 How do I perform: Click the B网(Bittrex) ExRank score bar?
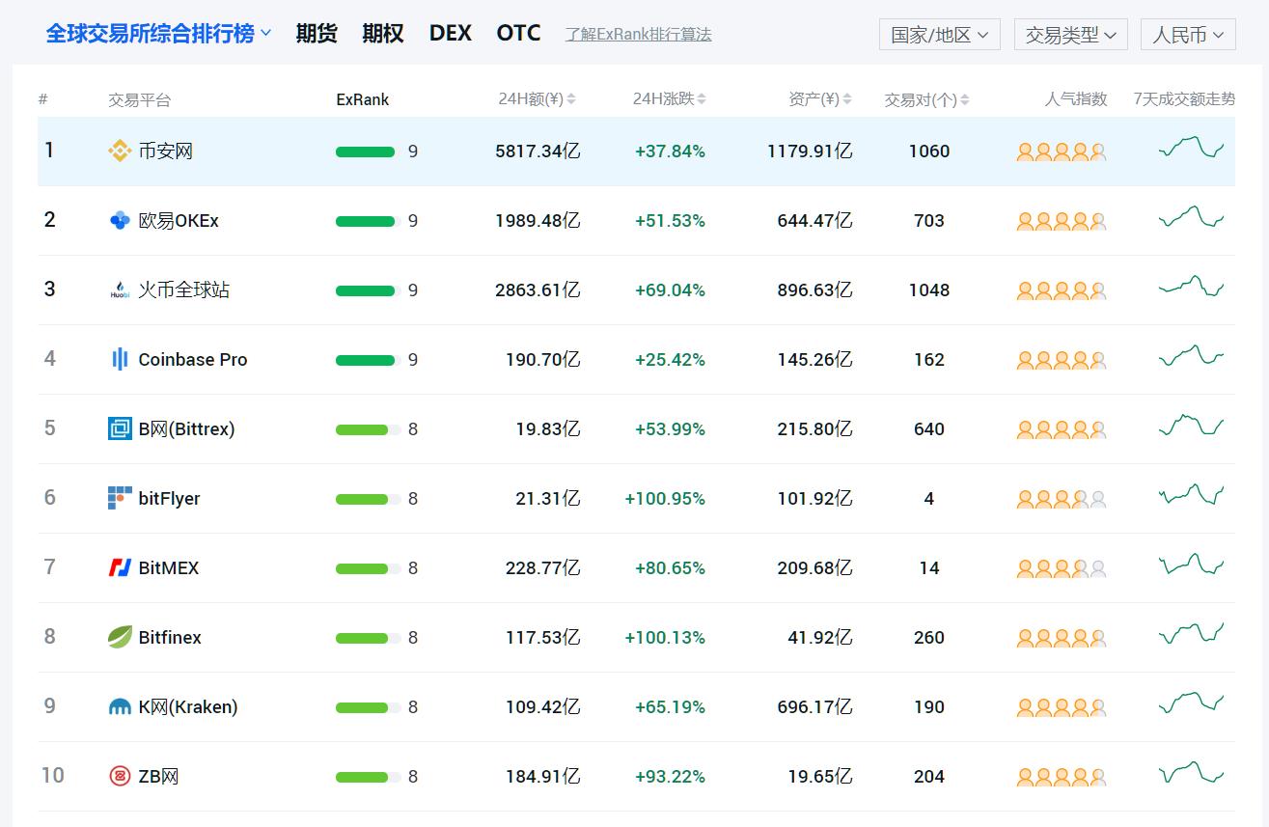tap(369, 429)
